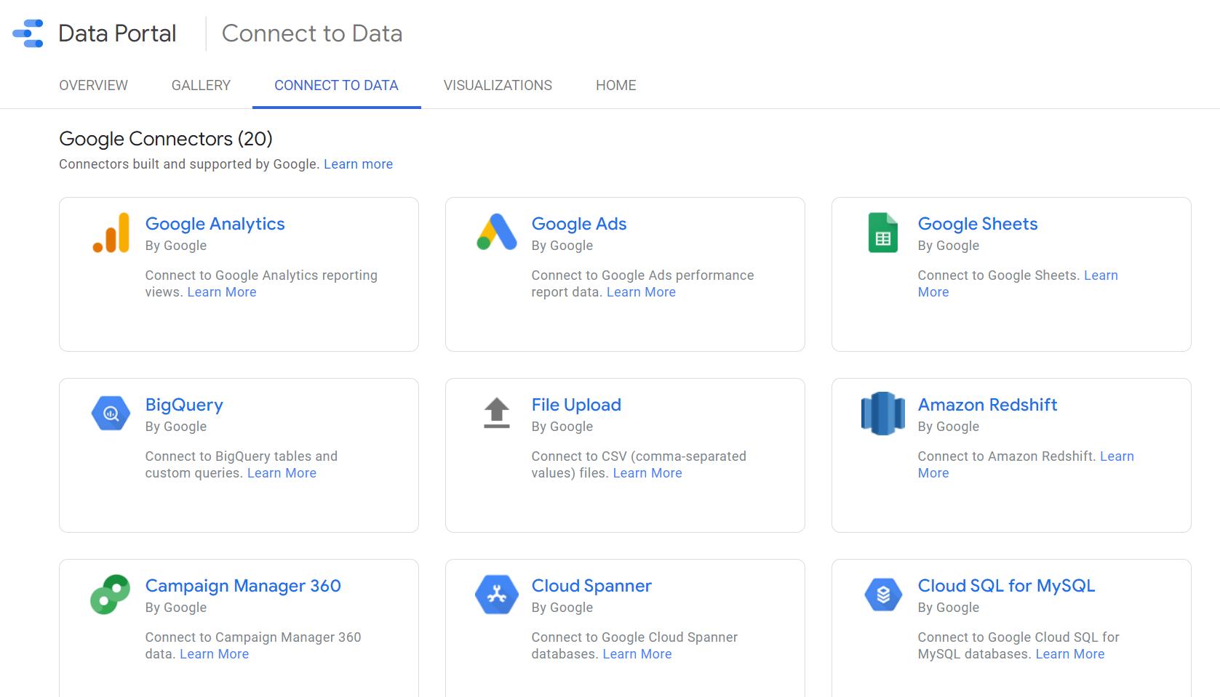
Task: Open the Gallery tab
Action: (201, 86)
